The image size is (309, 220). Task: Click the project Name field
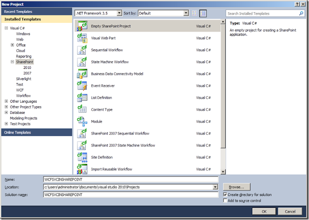point(131,179)
